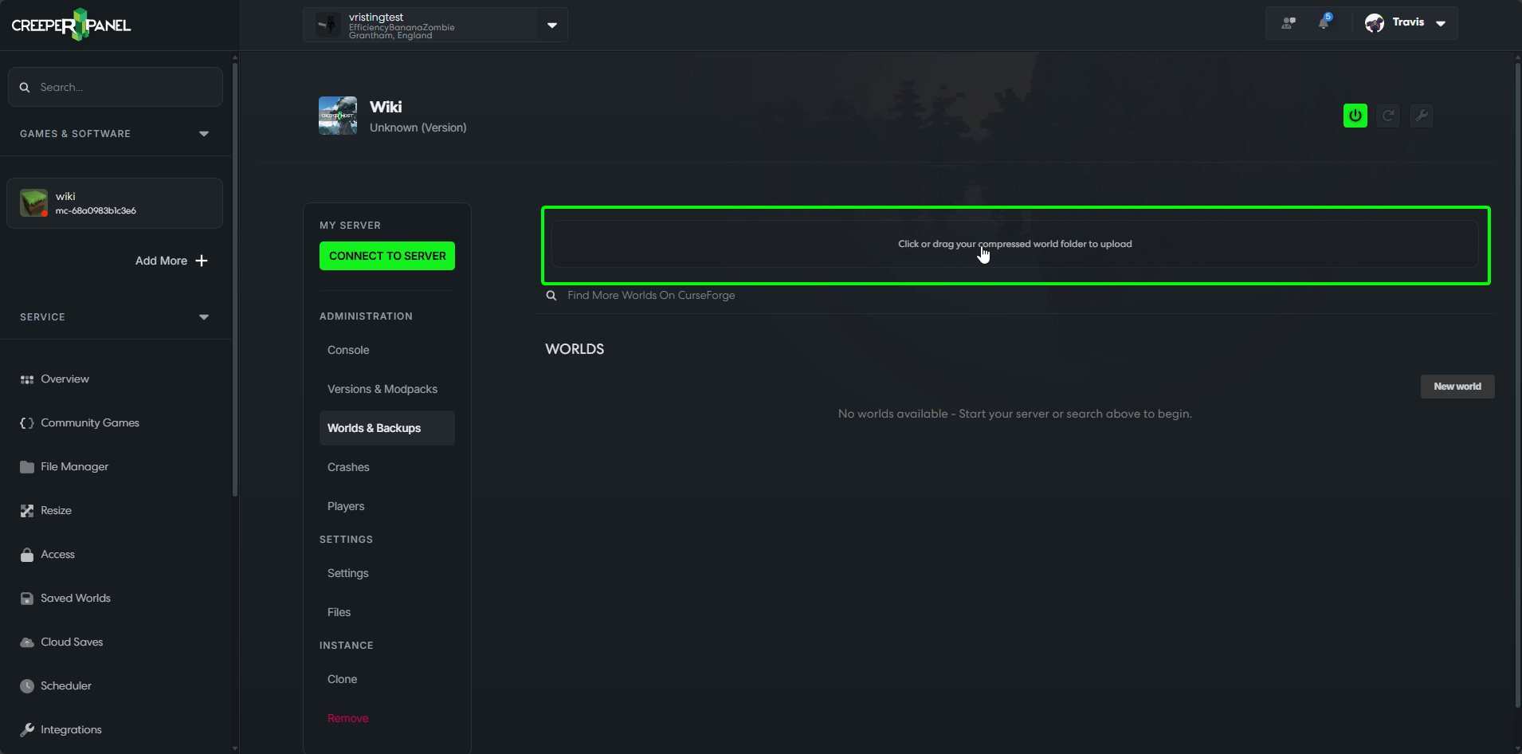Go to the Console page
This screenshot has height=754, width=1522.
pos(348,350)
